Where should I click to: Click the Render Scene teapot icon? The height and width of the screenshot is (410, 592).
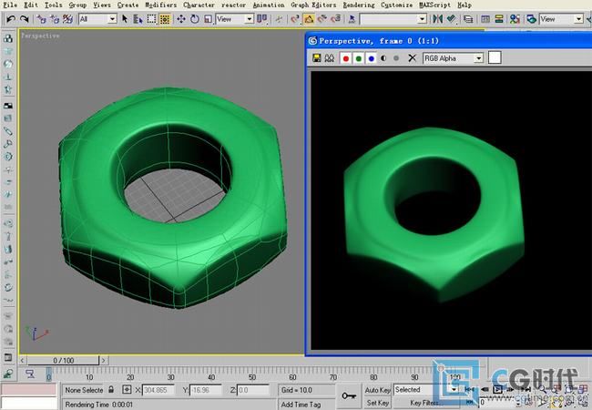coord(532,19)
